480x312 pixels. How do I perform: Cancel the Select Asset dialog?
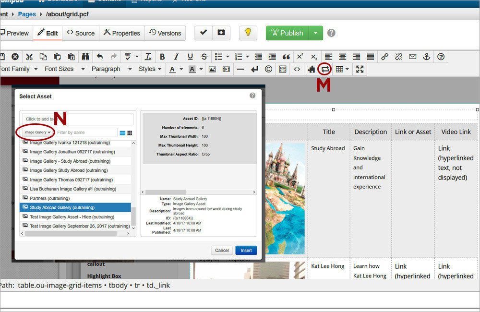(x=222, y=250)
